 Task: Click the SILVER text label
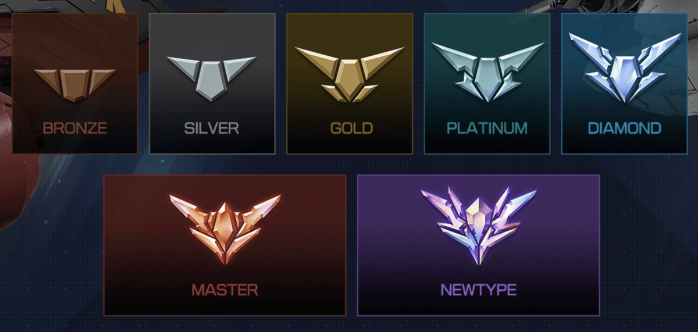[x=212, y=128]
